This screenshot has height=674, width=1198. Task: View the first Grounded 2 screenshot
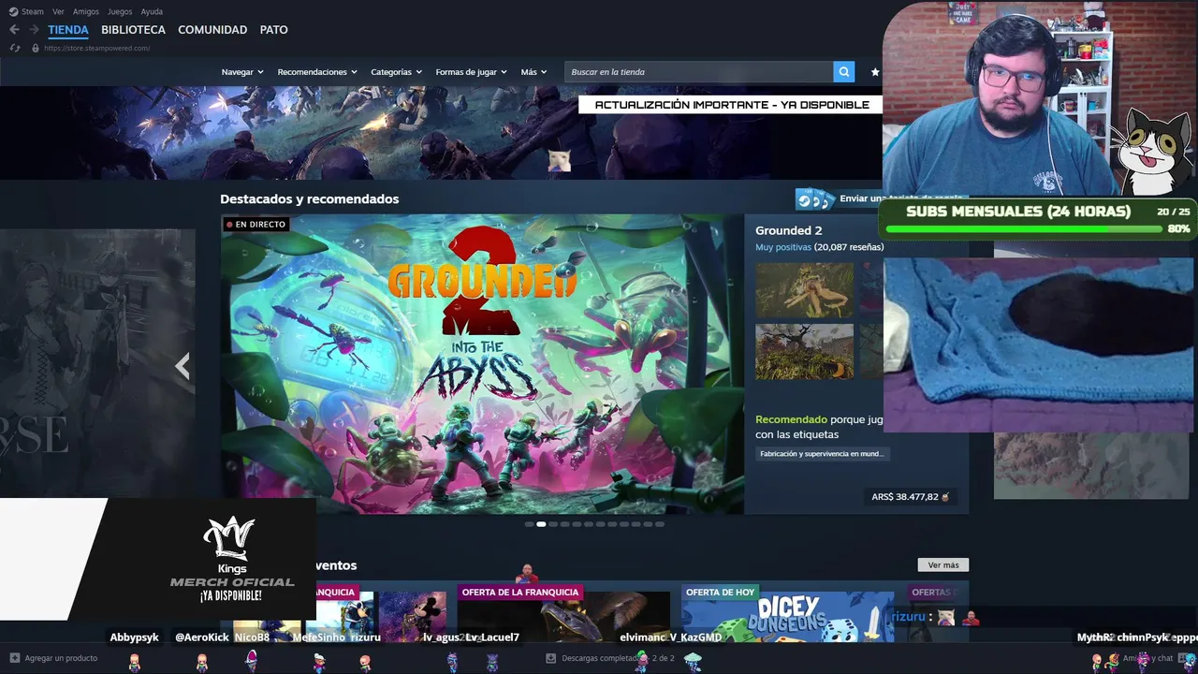(x=804, y=290)
